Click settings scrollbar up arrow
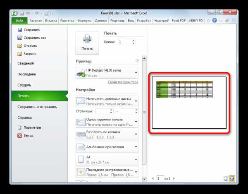The width and height of the screenshot is (248, 194). tap(144, 58)
